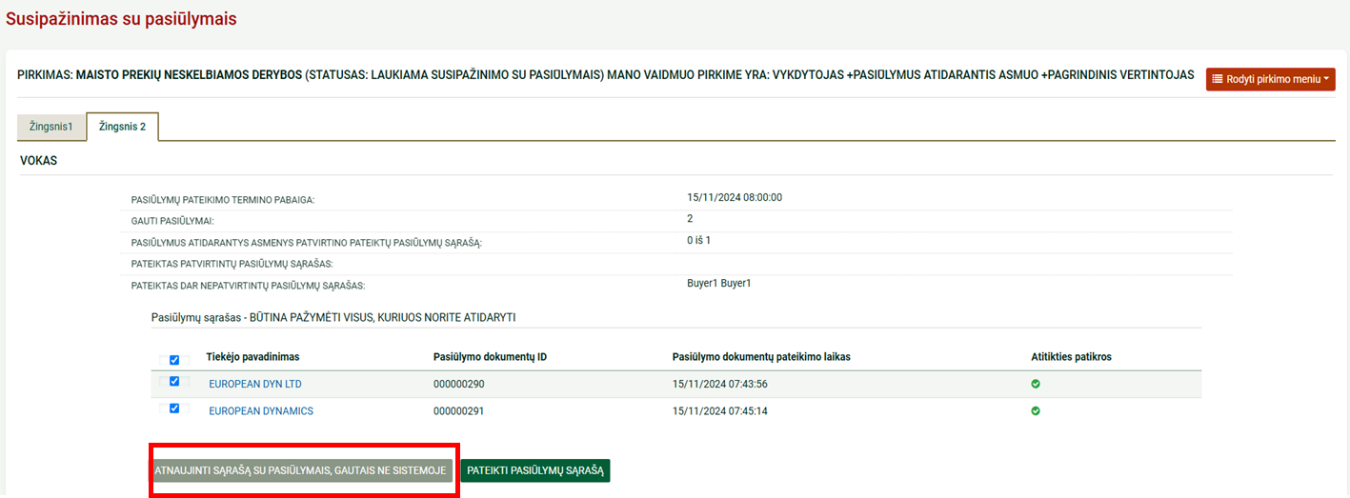Toggle the select-all checkbox in table header
The height and width of the screenshot is (498, 1350).
174,360
